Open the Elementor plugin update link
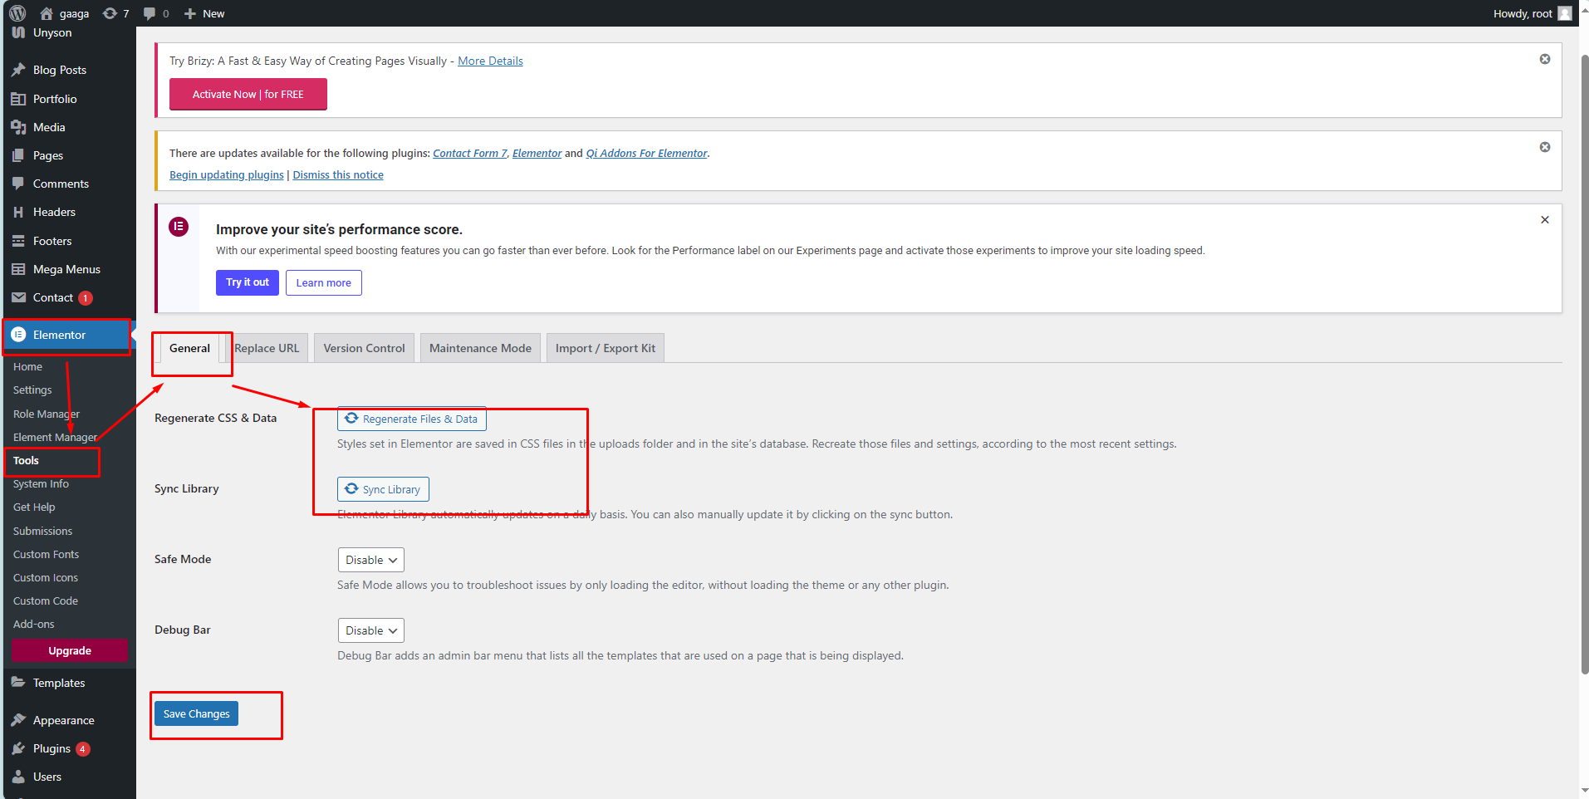 [x=537, y=153]
